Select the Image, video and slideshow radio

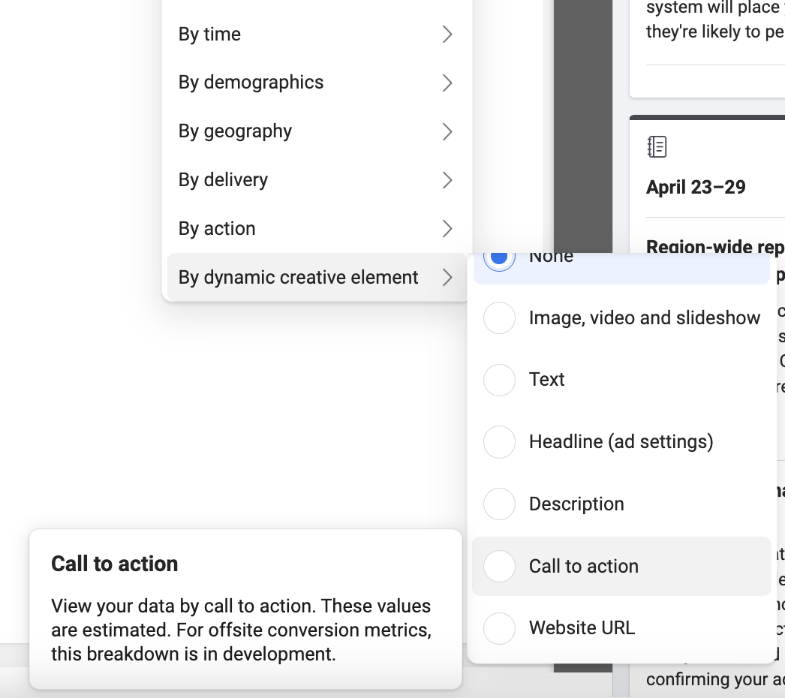pos(499,317)
